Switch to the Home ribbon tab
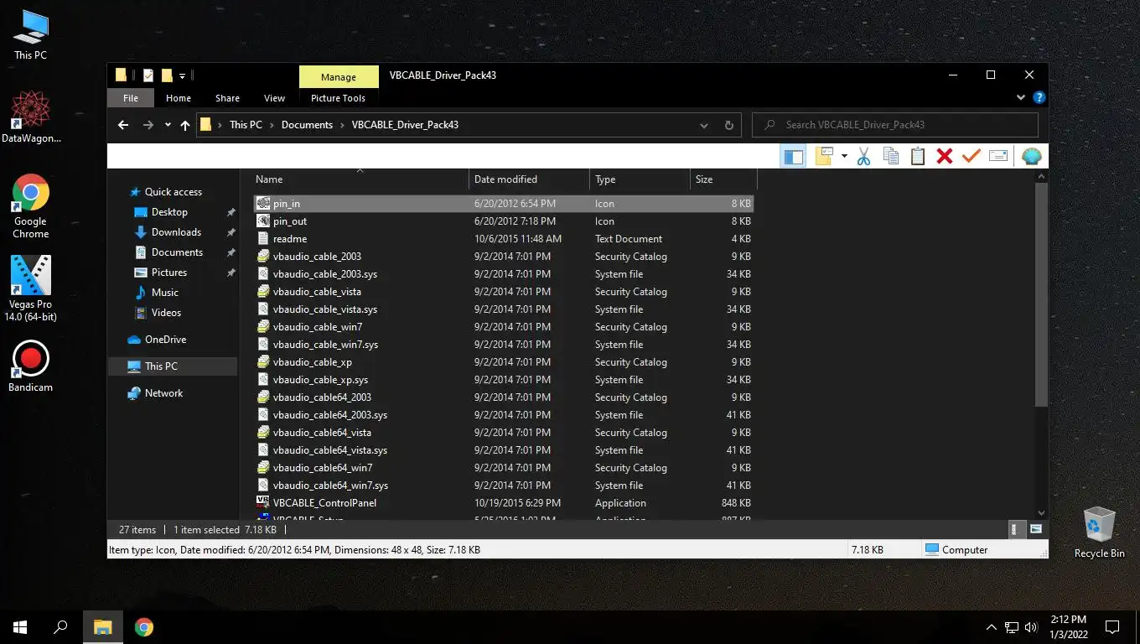This screenshot has width=1140, height=644. pyautogui.click(x=179, y=98)
